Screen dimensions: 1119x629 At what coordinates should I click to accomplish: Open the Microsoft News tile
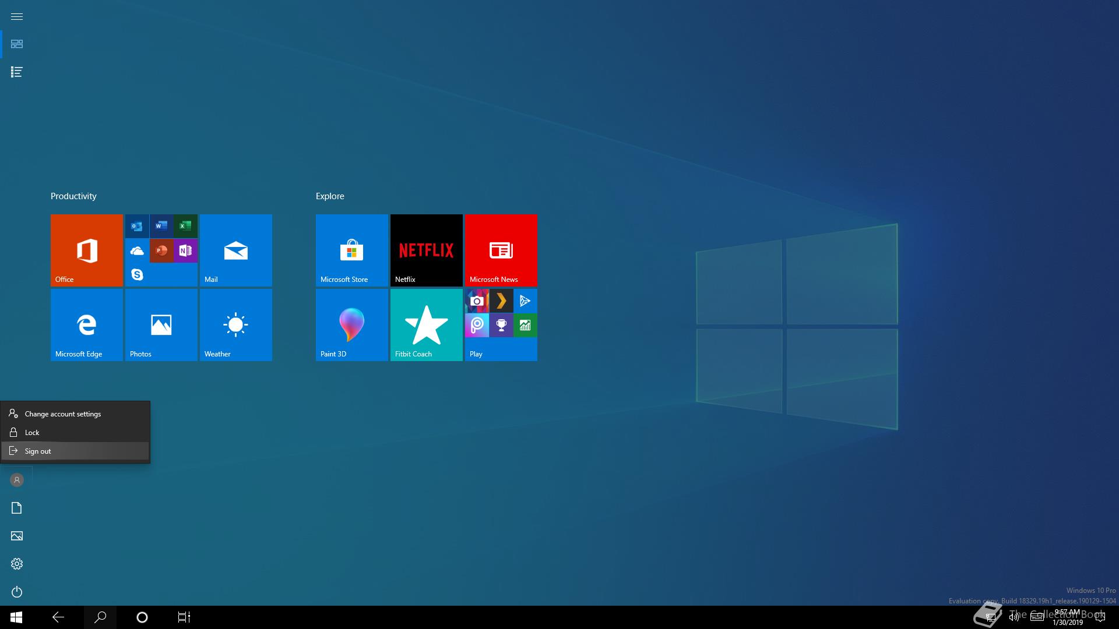pyautogui.click(x=501, y=250)
